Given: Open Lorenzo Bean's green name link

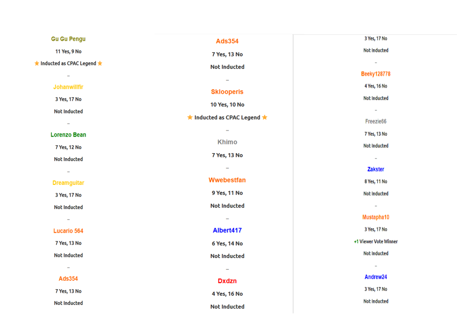Looking at the screenshot, I should tap(68, 135).
